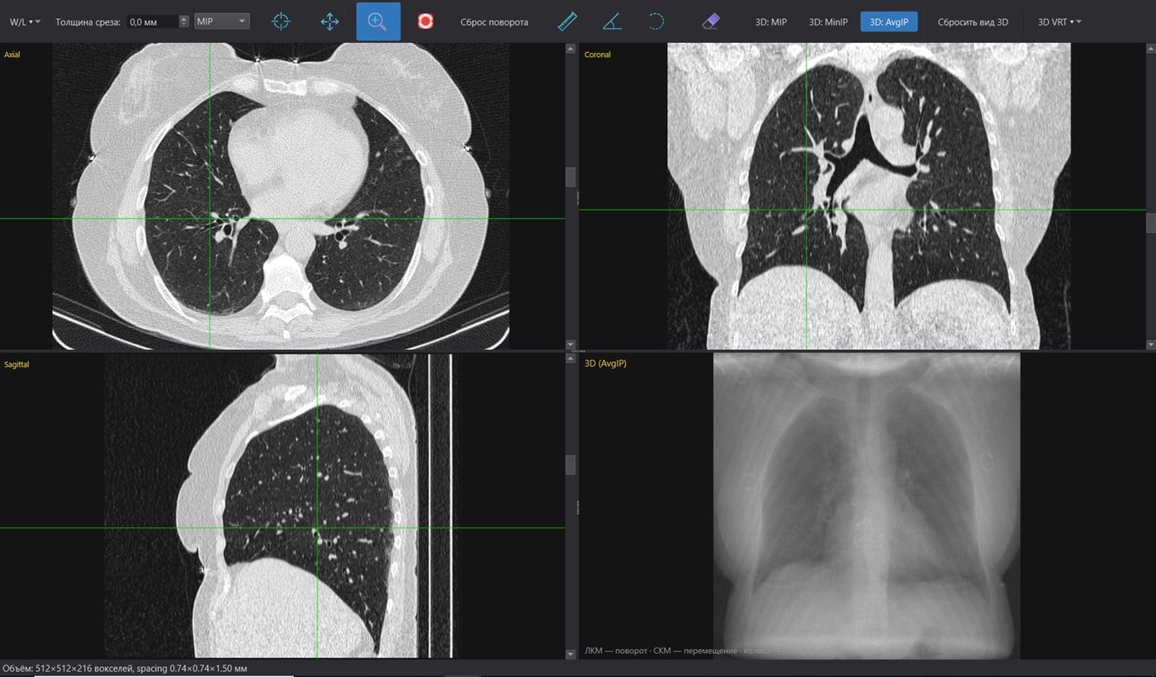Expand the MIP projection mode combo box
Screen dimensions: 1156x677
222,21
